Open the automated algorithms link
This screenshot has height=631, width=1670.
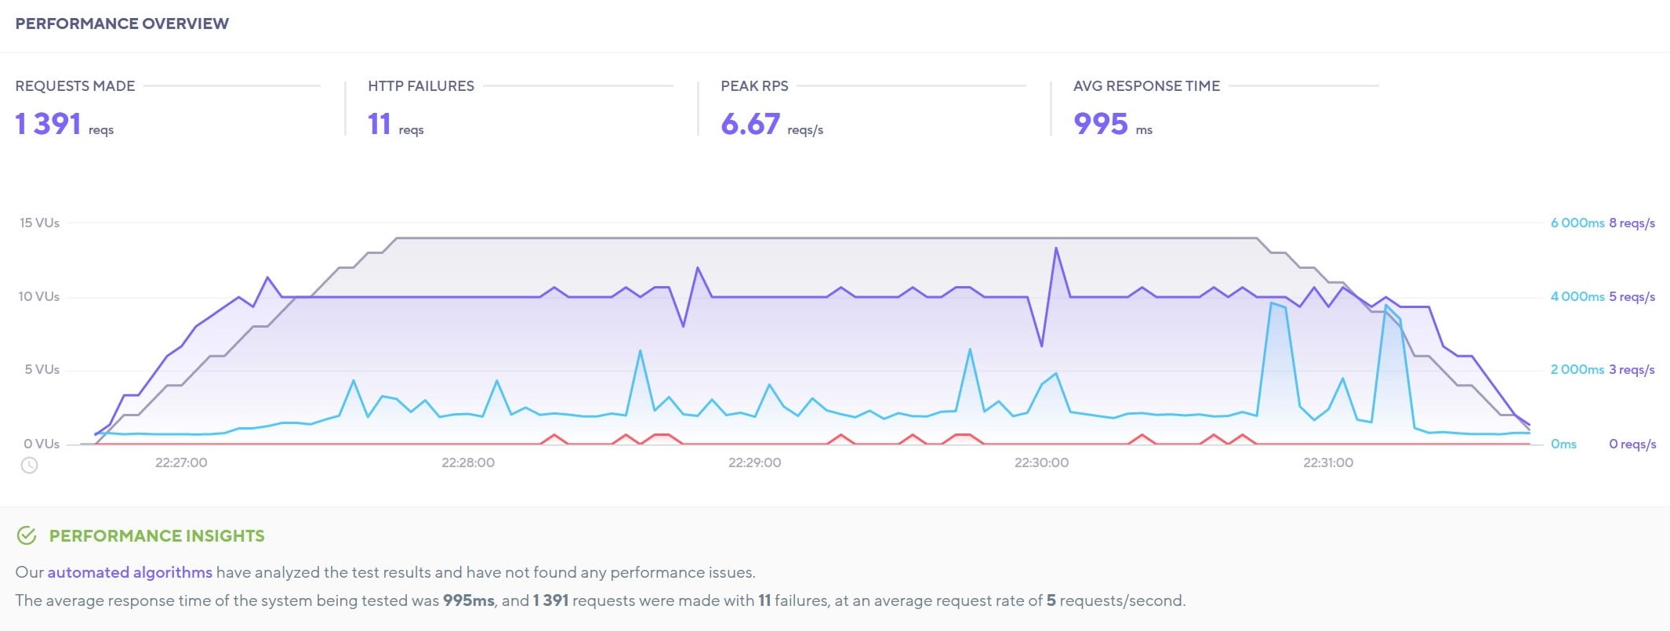[x=129, y=572]
